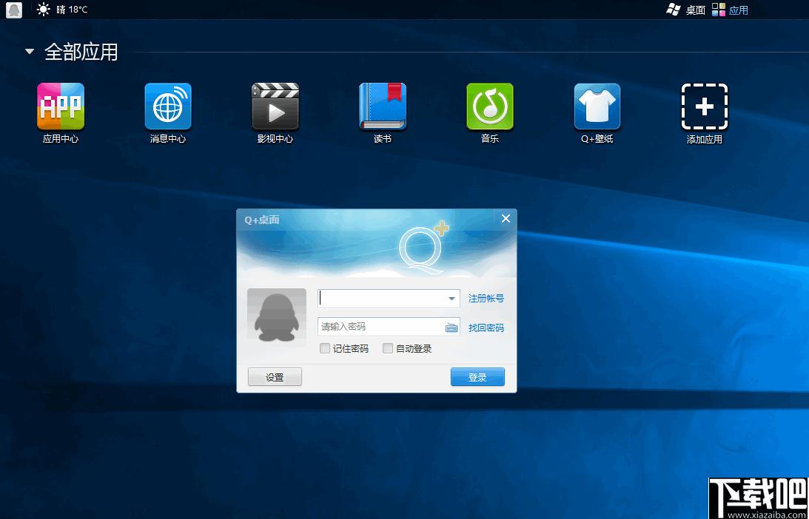The image size is (809, 519).
Task: Click the 请输入密码 password field
Action: pos(389,327)
